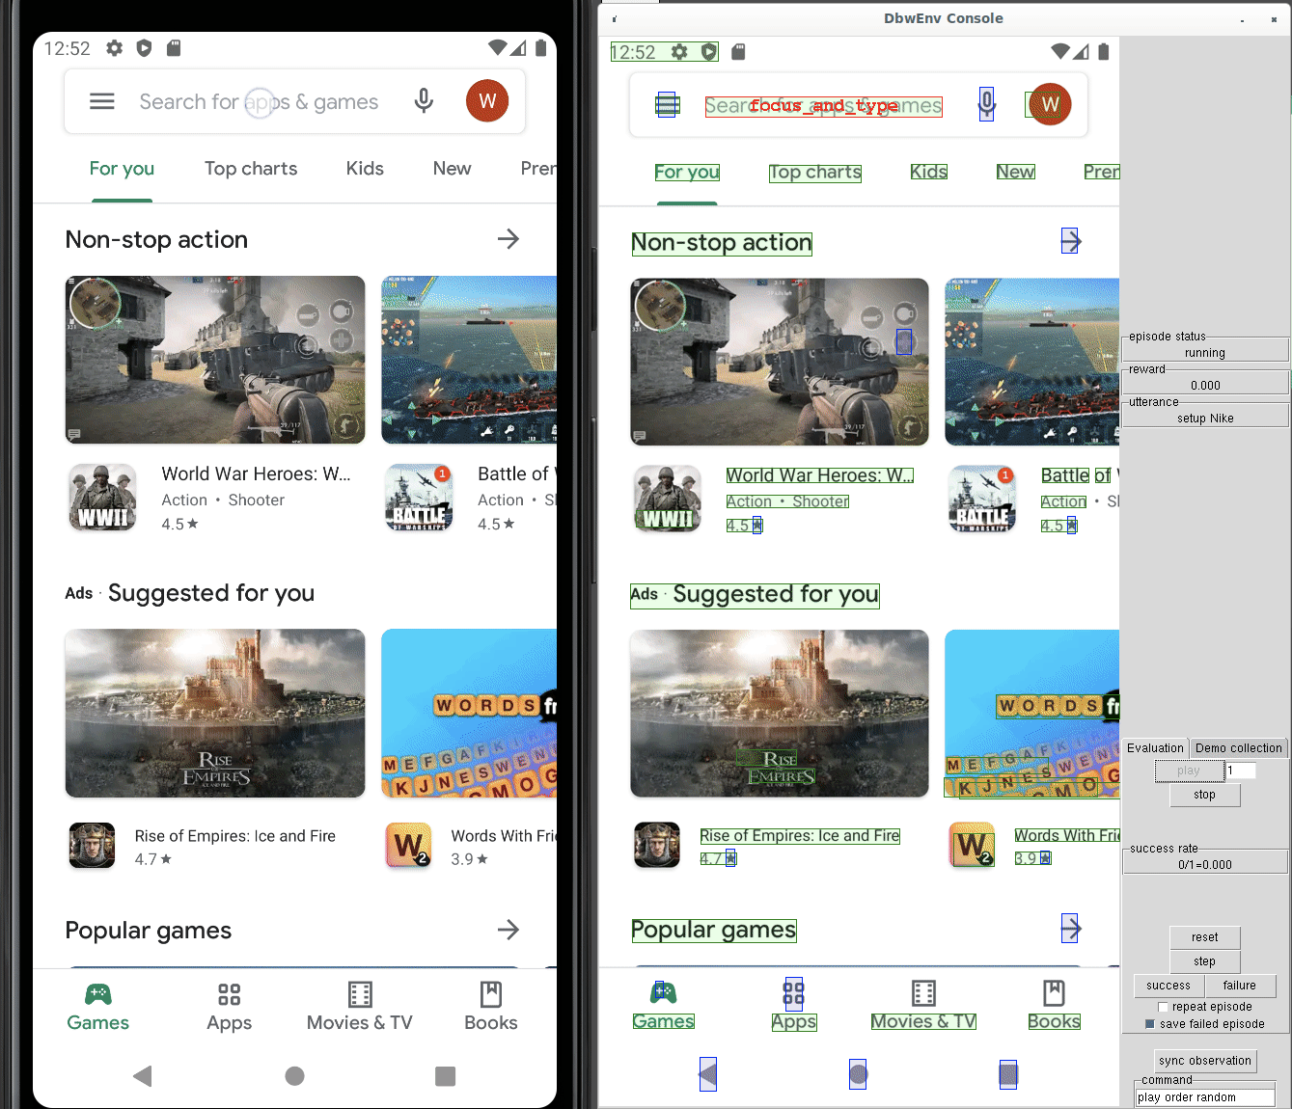Tap World War Heroes title in DbwEnv Console
Viewport: 1292px width, 1109px height.
click(x=819, y=475)
